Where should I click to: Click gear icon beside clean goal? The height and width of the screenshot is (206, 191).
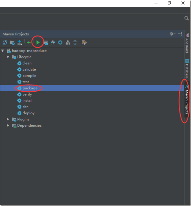pos(19,63)
